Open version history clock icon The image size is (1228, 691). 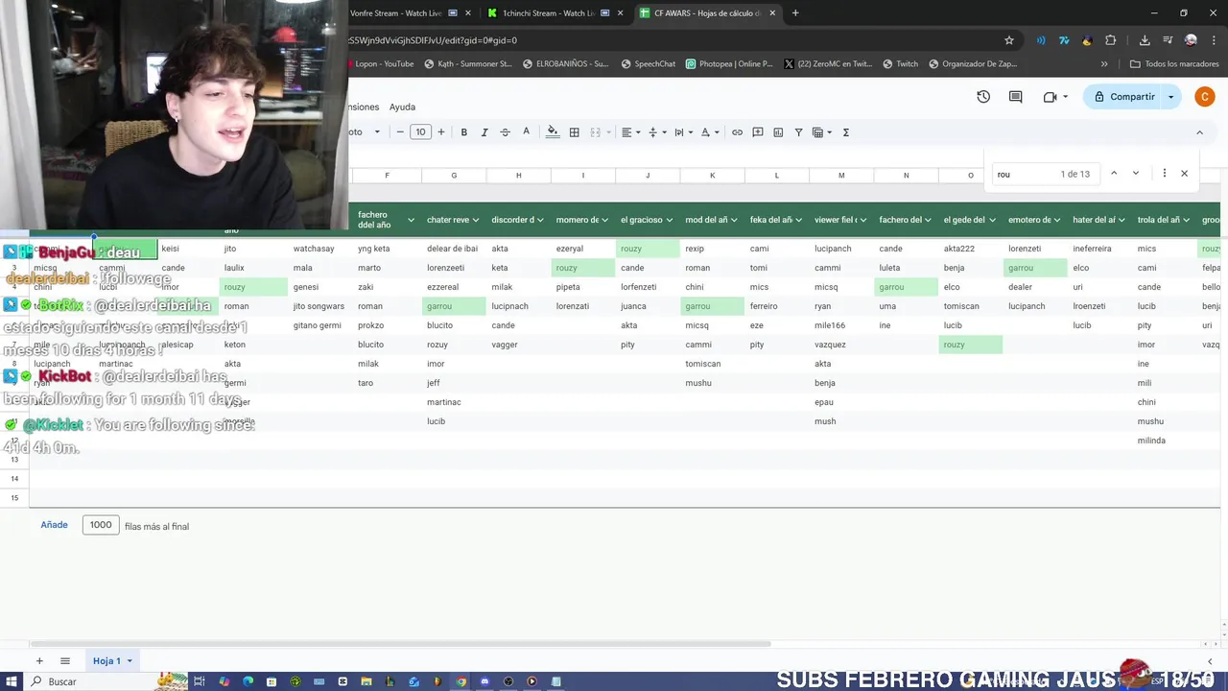983,97
